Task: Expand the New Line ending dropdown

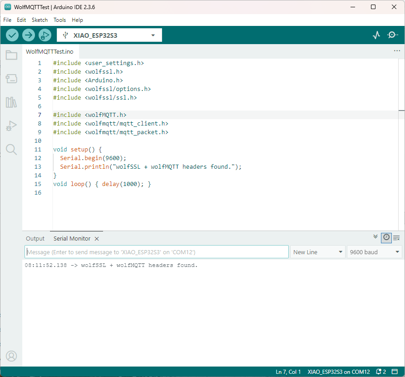Action: [318, 252]
